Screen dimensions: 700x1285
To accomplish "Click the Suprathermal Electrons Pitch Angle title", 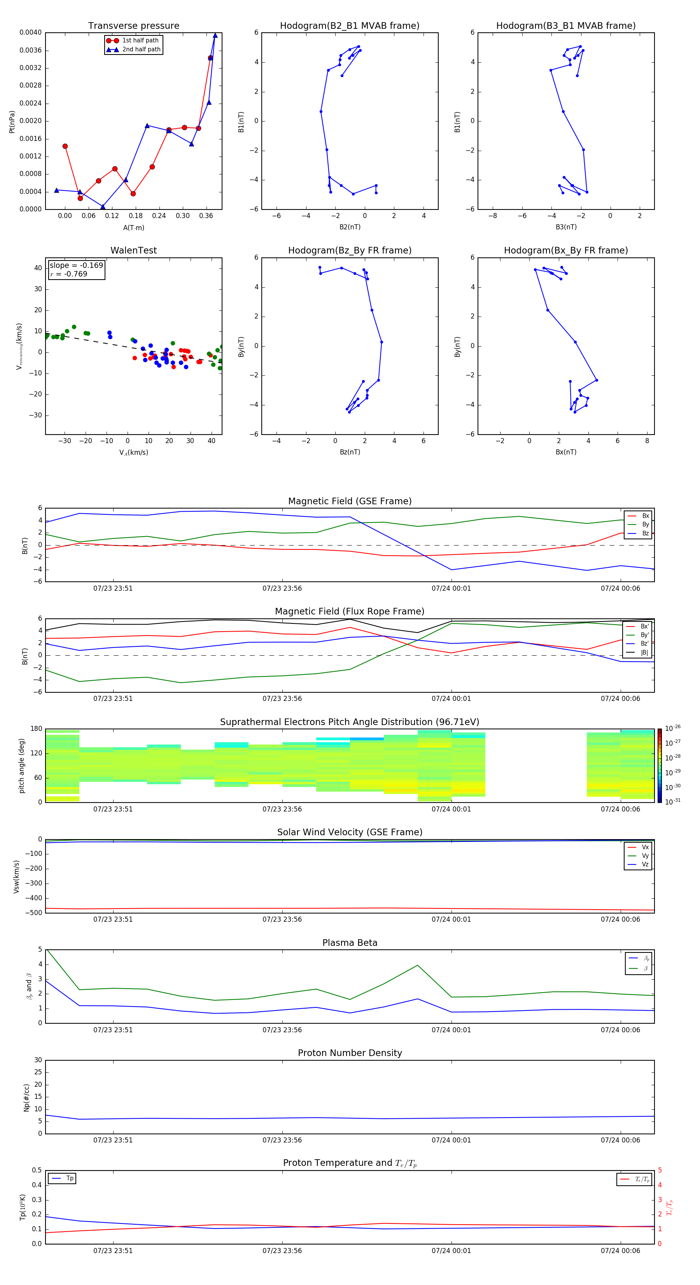I will coord(350,722).
